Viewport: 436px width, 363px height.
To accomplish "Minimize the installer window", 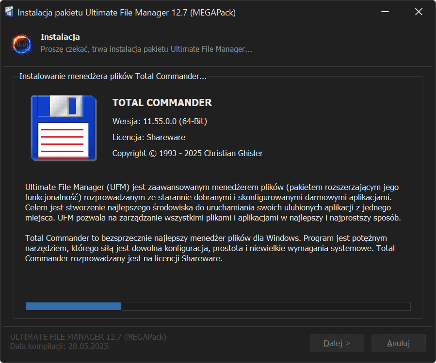I will point(385,12).
